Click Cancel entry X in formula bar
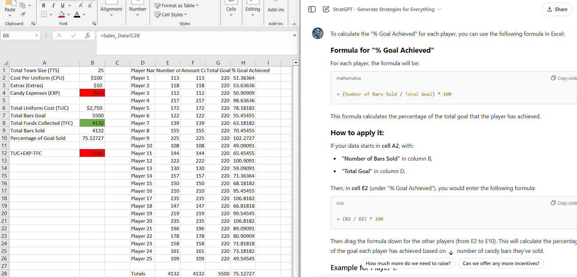Screen dimensions: 577x277 click(x=59, y=35)
